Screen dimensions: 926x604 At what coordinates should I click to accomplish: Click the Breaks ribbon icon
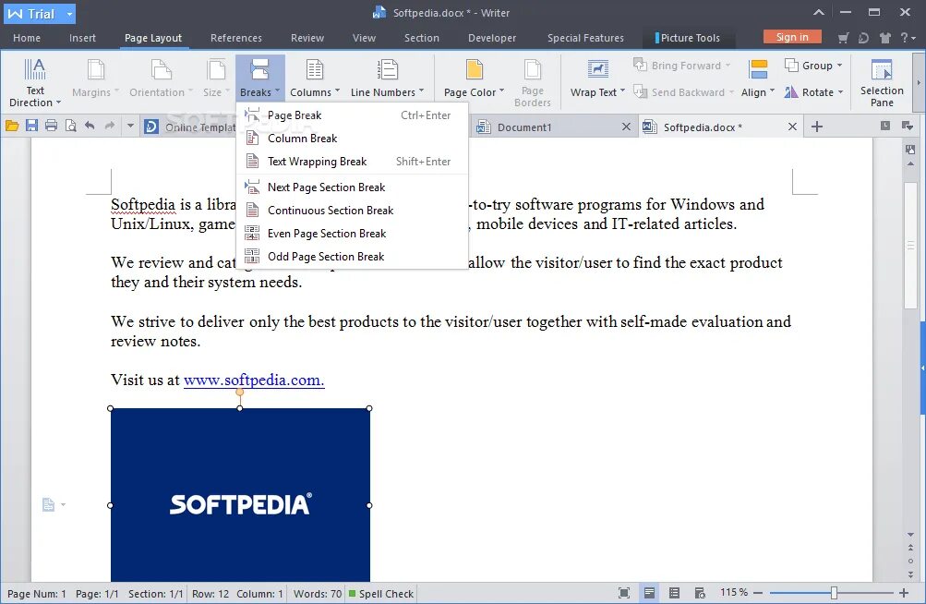(x=259, y=69)
